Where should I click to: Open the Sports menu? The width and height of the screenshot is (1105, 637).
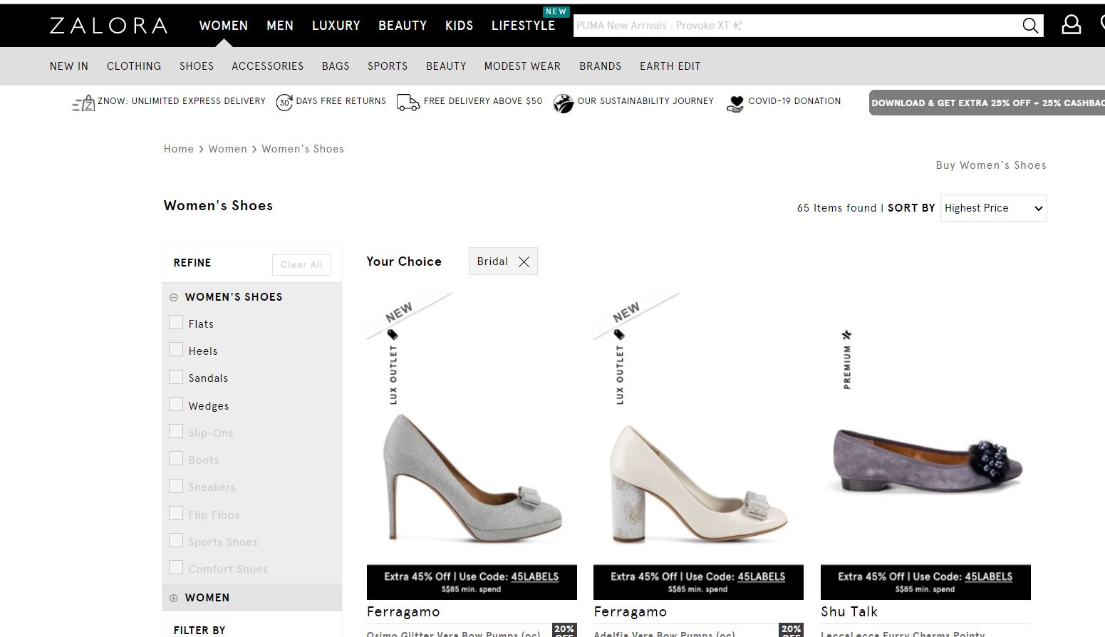tap(388, 66)
